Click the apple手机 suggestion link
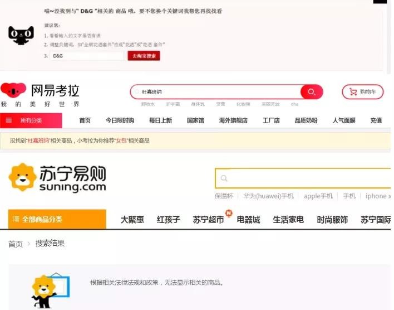 [x=318, y=196]
